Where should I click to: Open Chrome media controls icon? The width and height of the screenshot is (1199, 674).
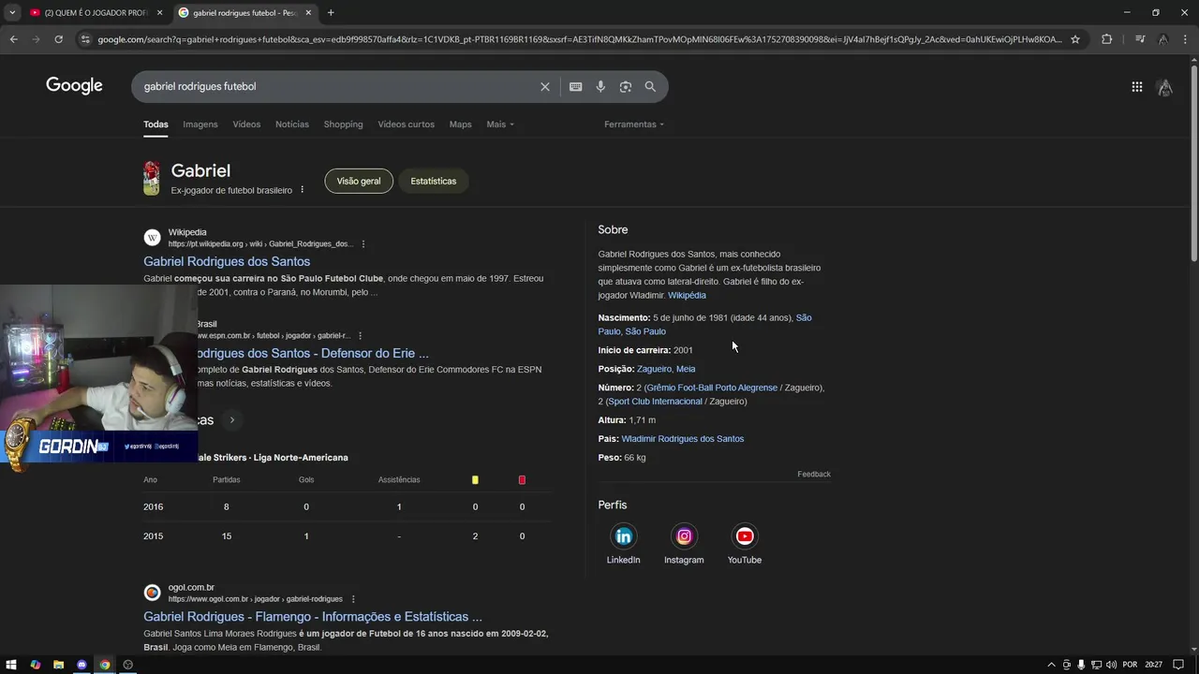[1139, 39]
